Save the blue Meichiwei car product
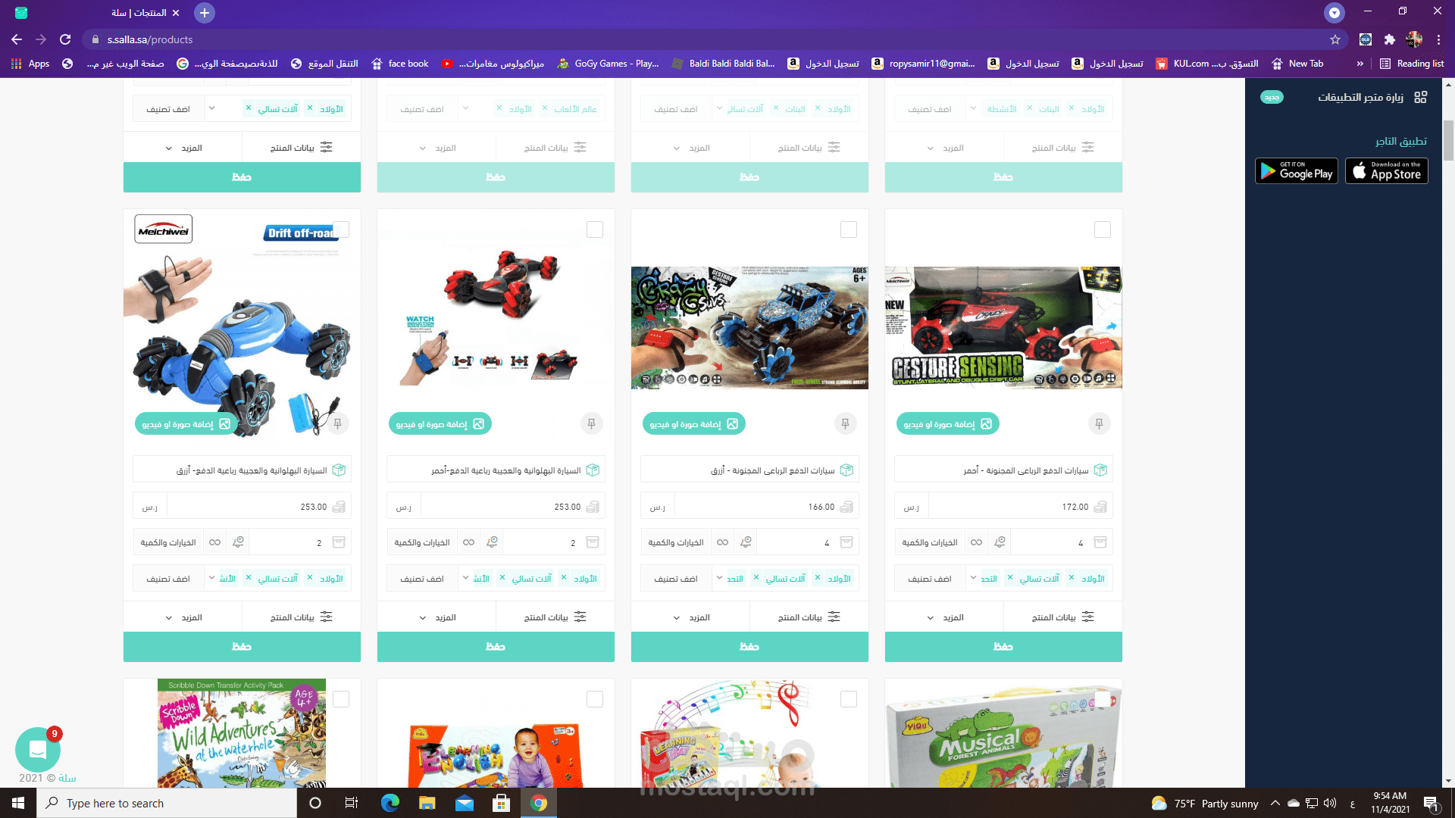The width and height of the screenshot is (1455, 818). (x=242, y=646)
